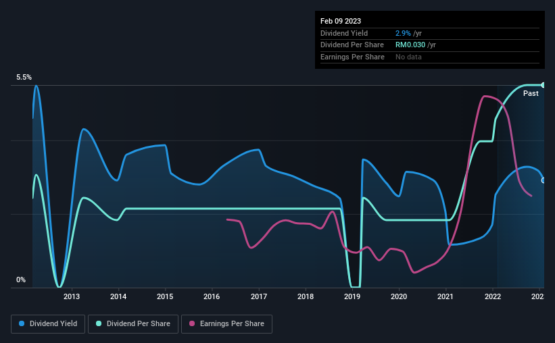Select the 2021 x-axis label

tap(445, 296)
